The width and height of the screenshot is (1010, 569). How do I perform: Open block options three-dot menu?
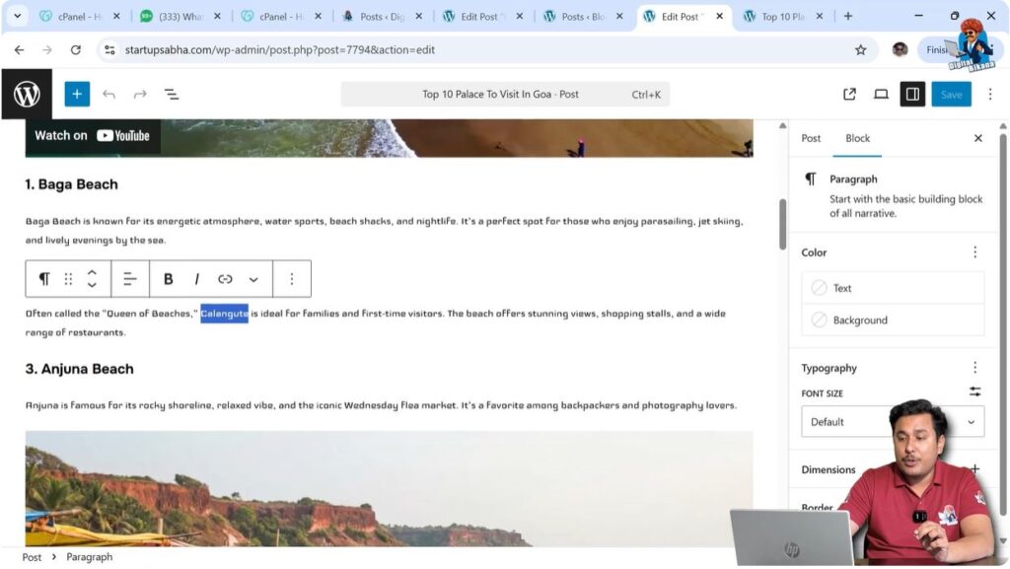[292, 279]
